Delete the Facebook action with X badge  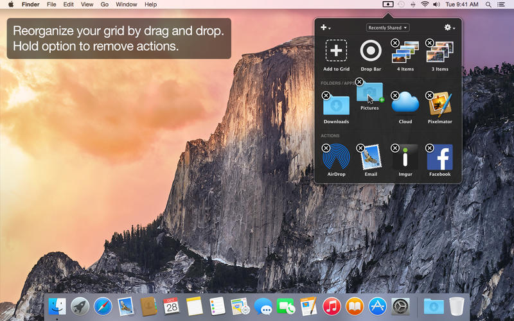[430, 148]
